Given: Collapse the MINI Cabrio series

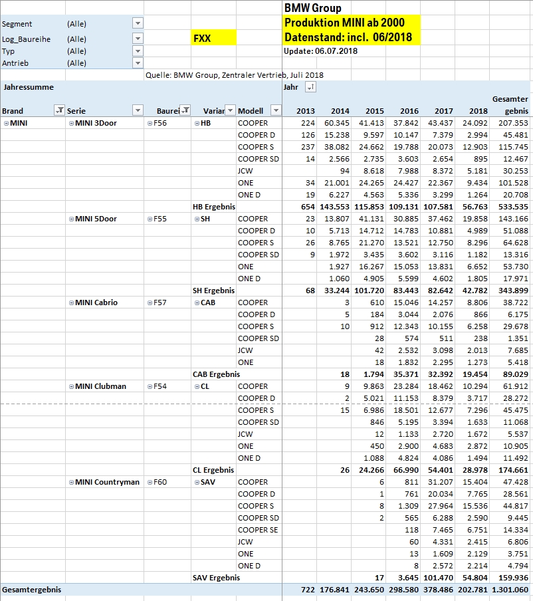Looking at the screenshot, I should pos(71,302).
